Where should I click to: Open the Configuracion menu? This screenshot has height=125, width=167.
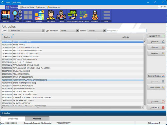tap(53, 7)
